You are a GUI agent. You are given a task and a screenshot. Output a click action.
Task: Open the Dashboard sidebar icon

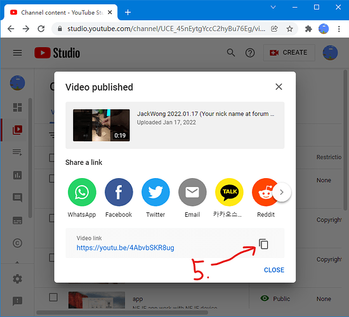pyautogui.click(x=17, y=107)
